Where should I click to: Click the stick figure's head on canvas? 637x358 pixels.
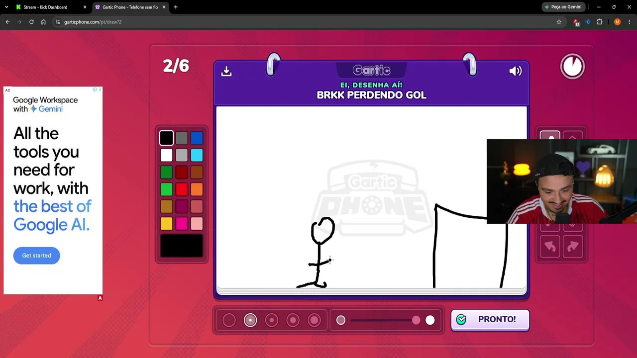pos(323,231)
